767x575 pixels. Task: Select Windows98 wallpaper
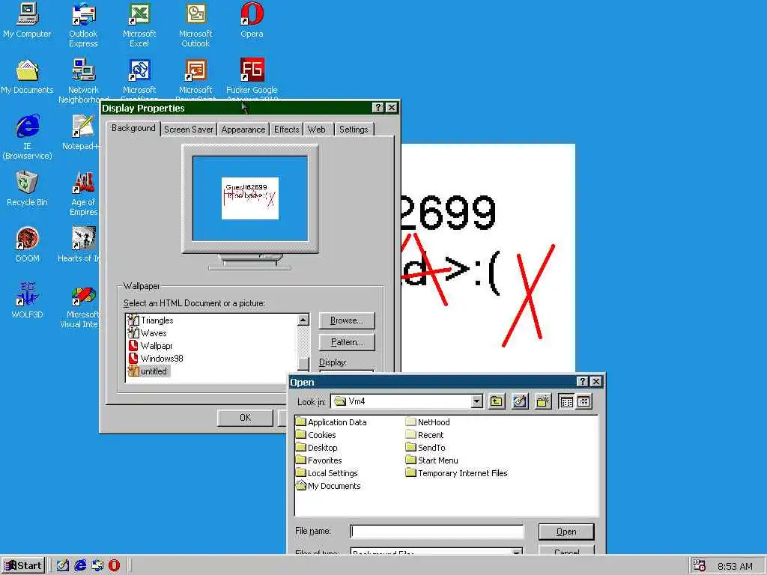(156, 359)
